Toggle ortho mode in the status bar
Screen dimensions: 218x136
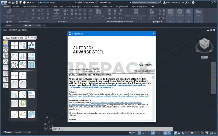[x=149, y=133]
